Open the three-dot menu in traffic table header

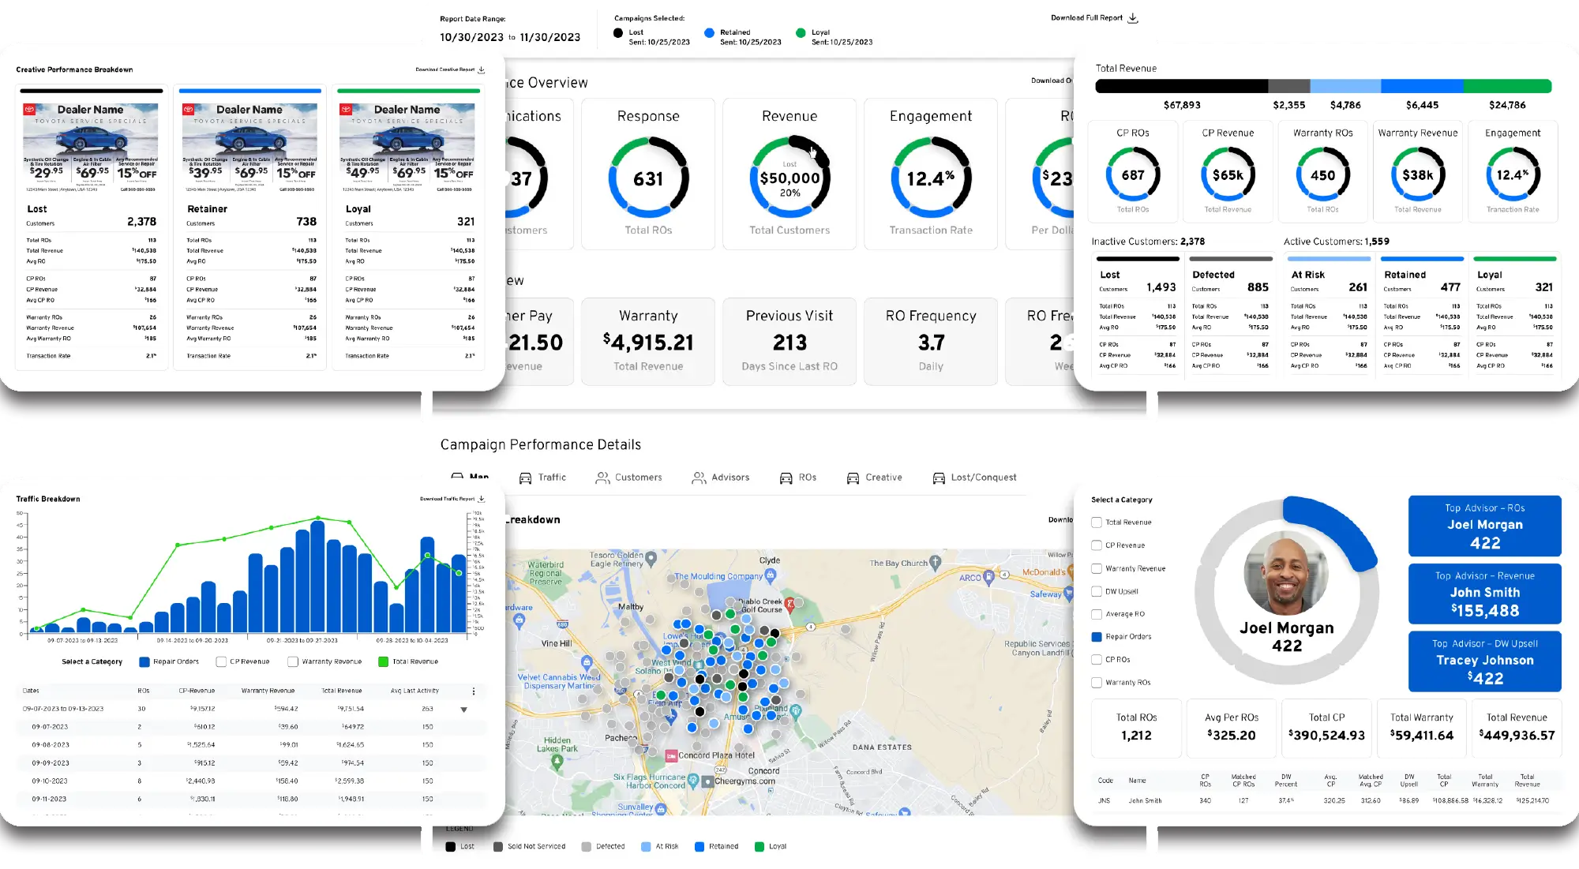474,691
